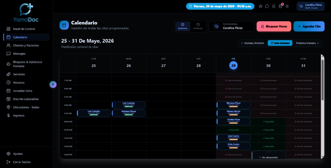Click Cerrar Sesión to log out

pos(26,162)
